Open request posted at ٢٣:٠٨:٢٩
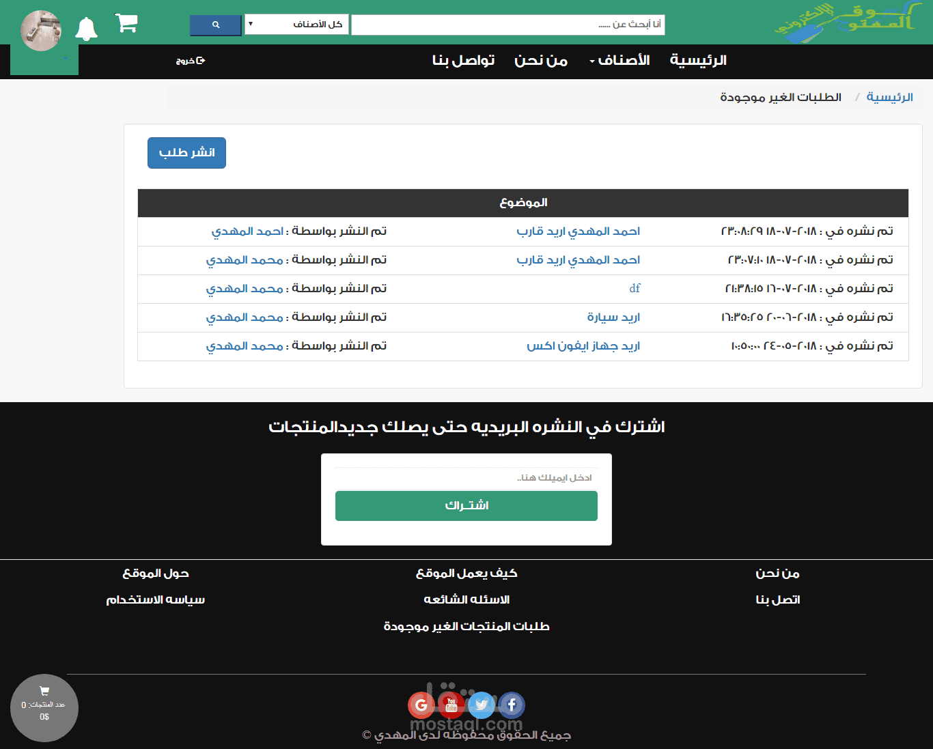933x749 pixels. click(x=579, y=231)
